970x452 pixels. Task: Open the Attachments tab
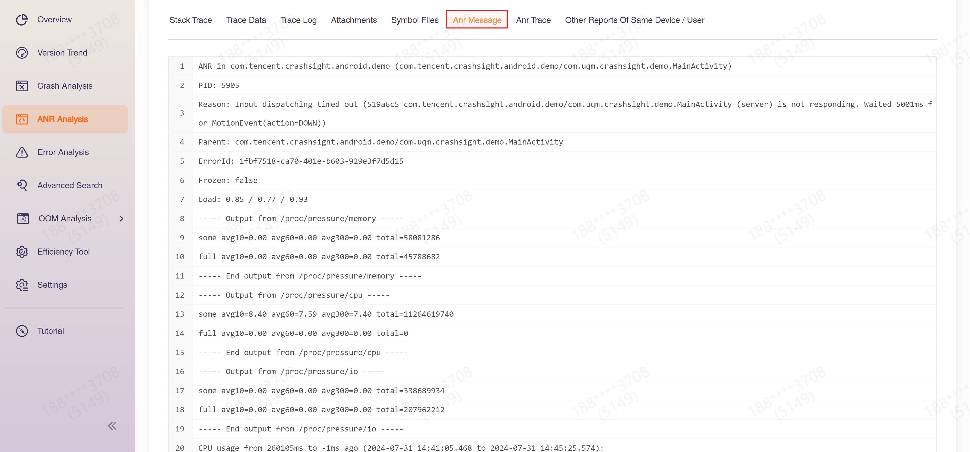pyautogui.click(x=354, y=20)
